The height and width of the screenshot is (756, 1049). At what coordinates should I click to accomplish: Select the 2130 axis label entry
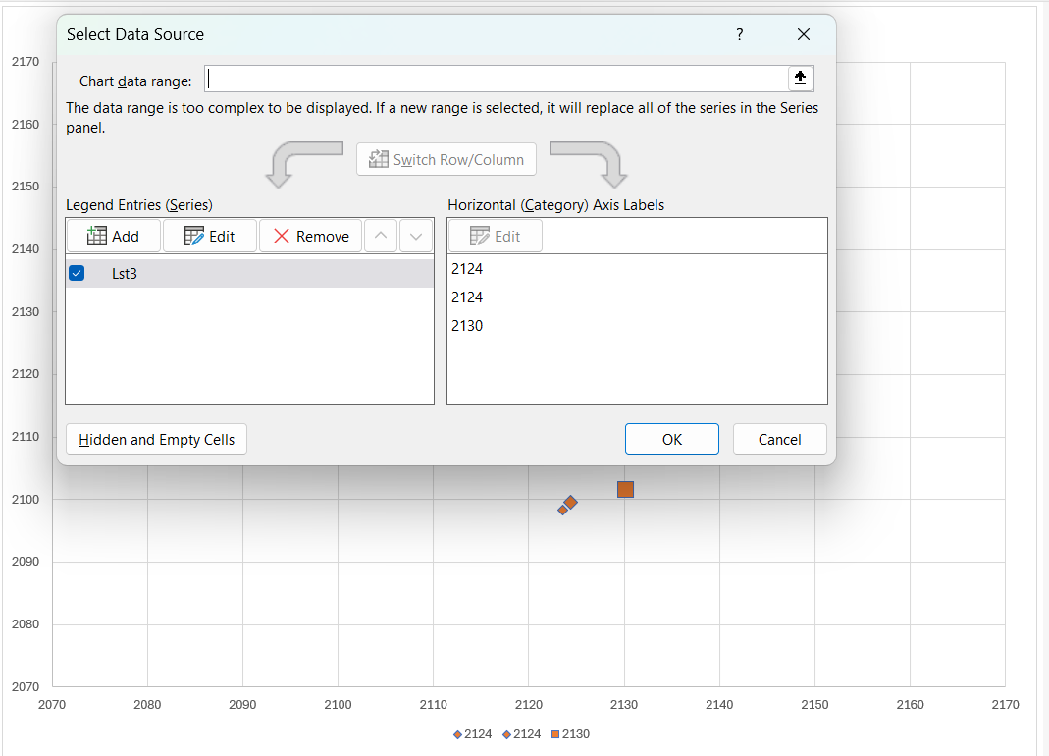[x=467, y=325]
